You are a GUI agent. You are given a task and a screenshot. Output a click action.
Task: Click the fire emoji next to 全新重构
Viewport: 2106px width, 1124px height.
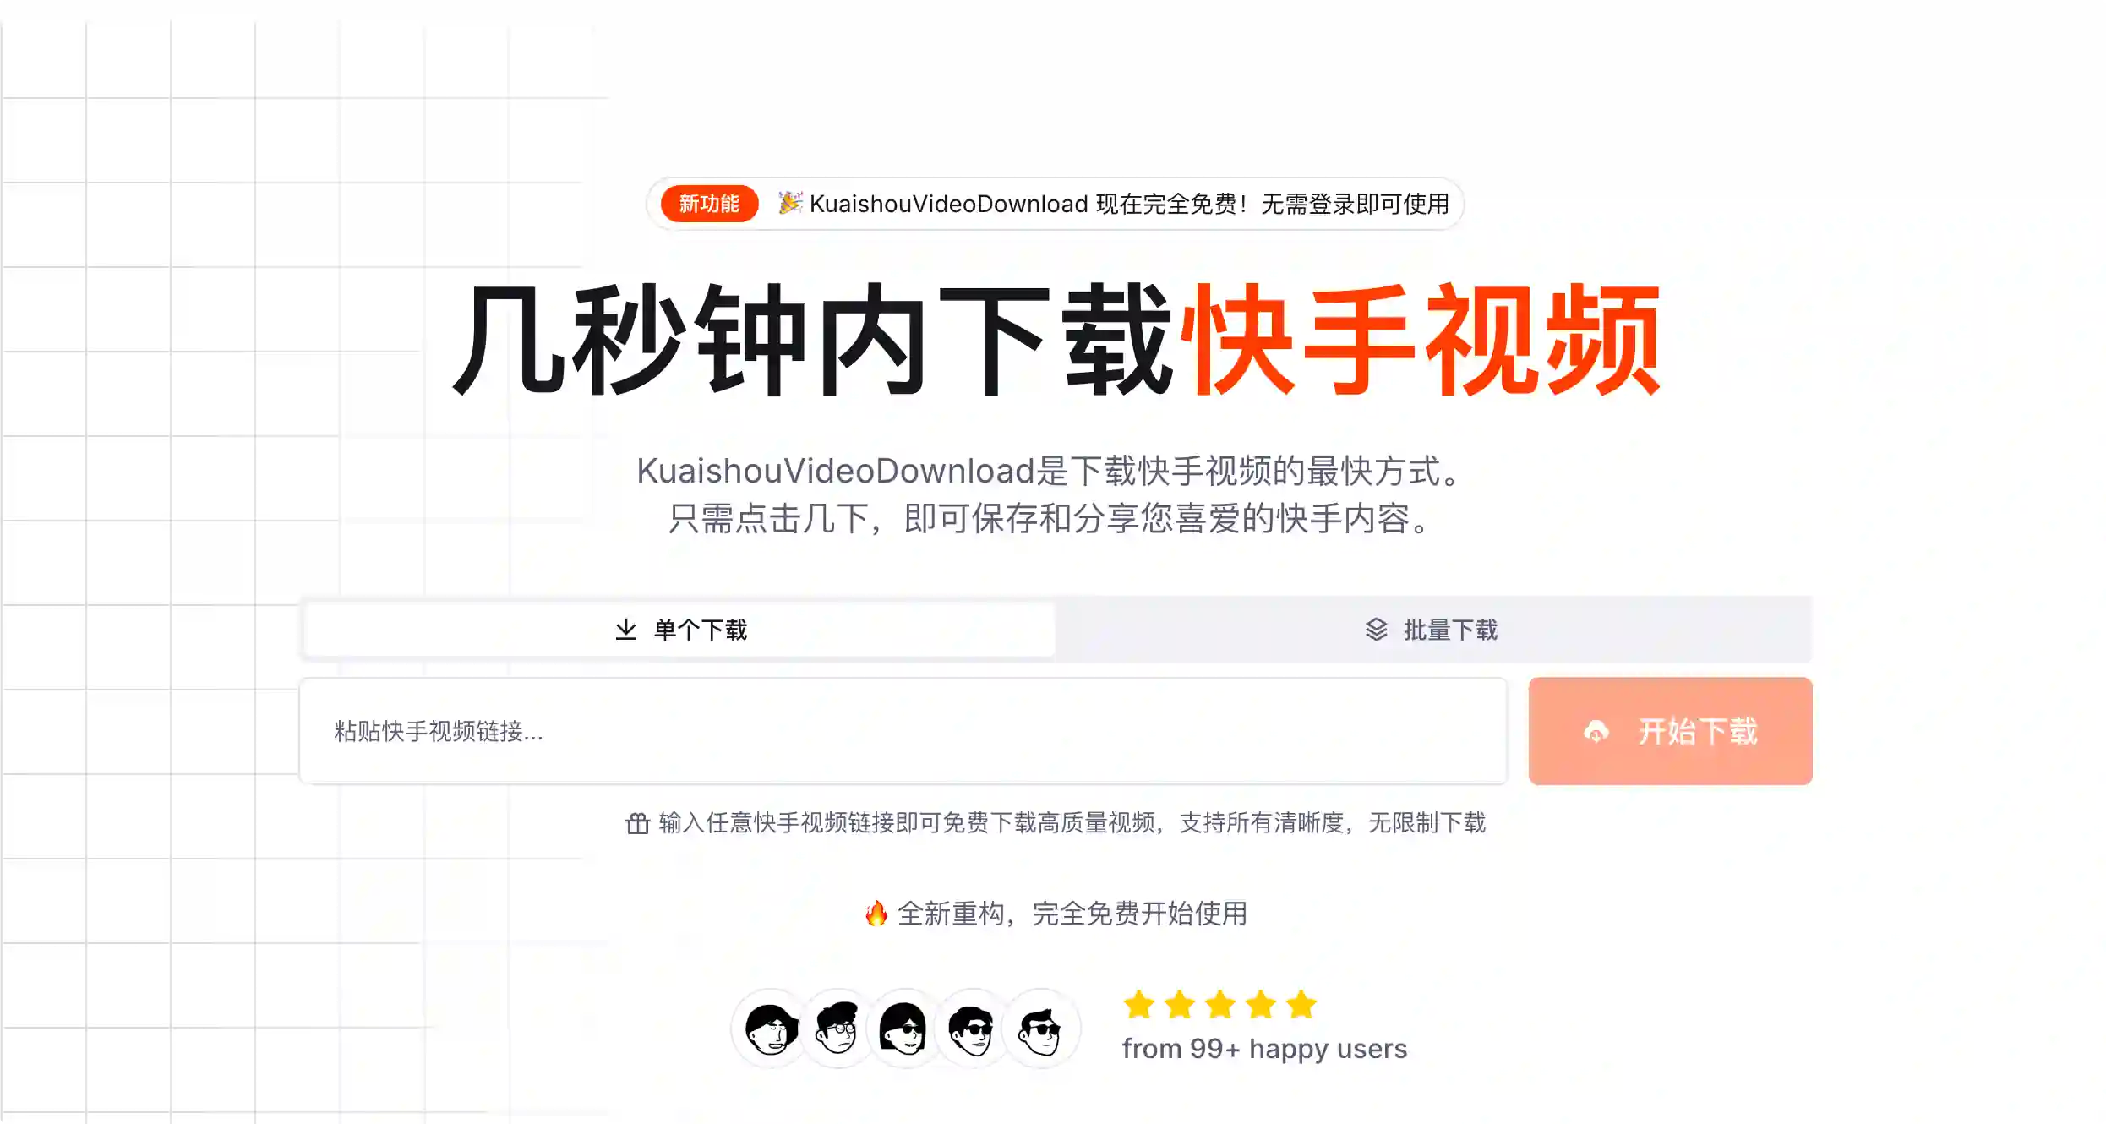coord(876,914)
